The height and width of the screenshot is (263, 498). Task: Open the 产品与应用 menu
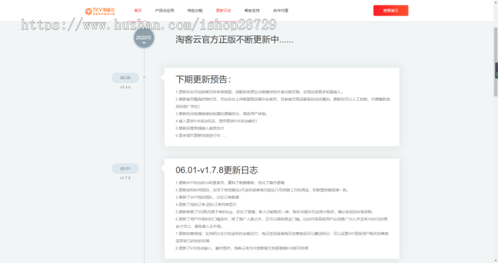click(164, 11)
